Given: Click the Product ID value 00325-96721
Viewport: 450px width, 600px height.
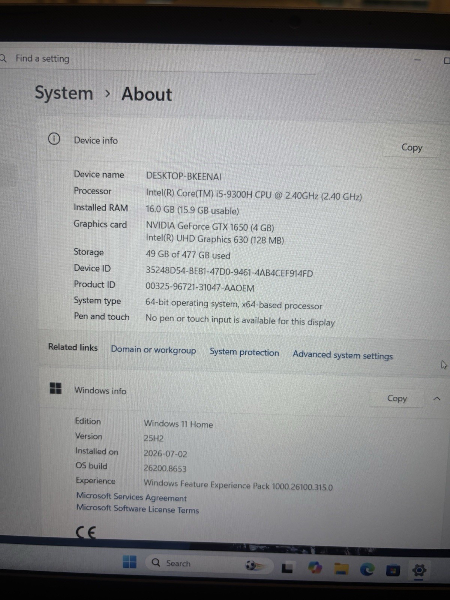Looking at the screenshot, I should pyautogui.click(x=200, y=288).
